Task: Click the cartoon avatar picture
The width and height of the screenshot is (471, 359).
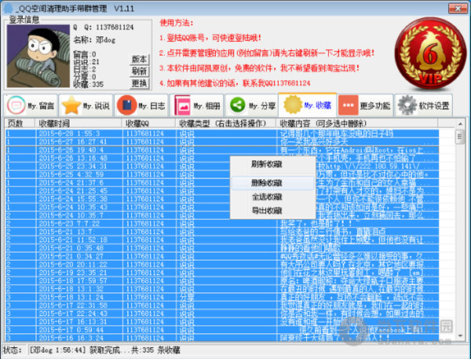Action: (x=38, y=57)
